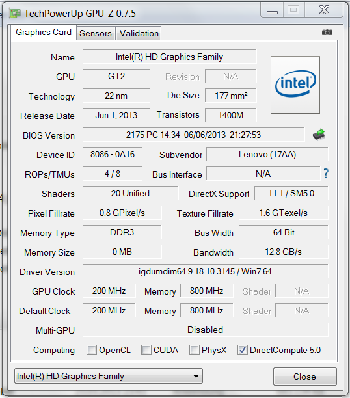Click the Name field showing Intel(R) HD Graphics Family
This screenshot has height=398, width=350.
tap(169, 57)
